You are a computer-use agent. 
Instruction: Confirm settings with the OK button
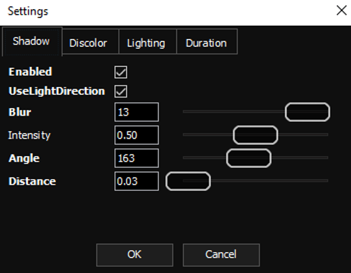(x=134, y=255)
